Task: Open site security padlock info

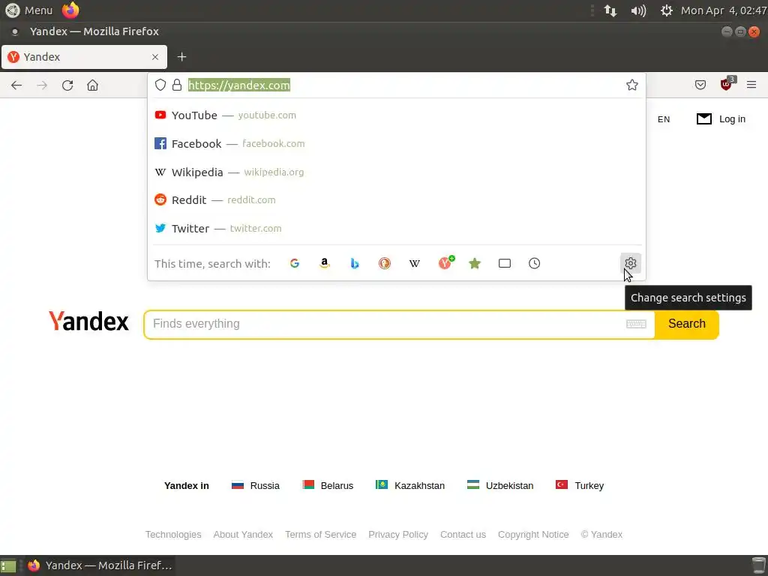Action: click(177, 85)
